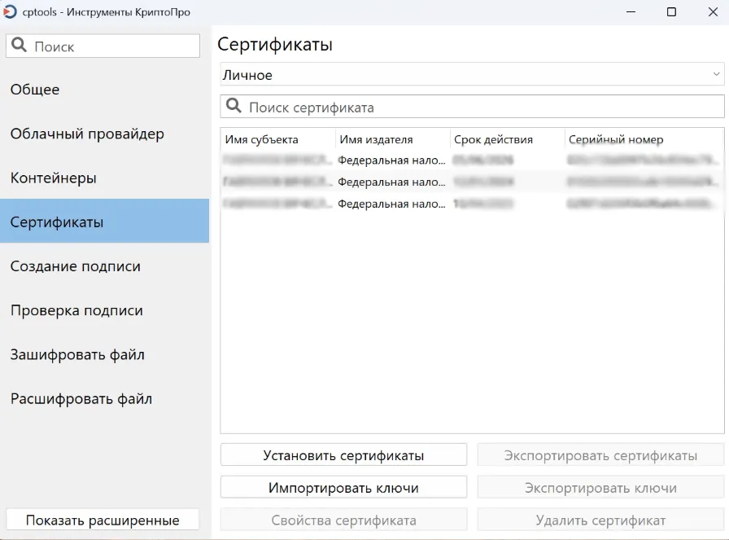This screenshot has height=540, width=729.
Task: Open Зашифровать файл section
Action: tap(77, 355)
